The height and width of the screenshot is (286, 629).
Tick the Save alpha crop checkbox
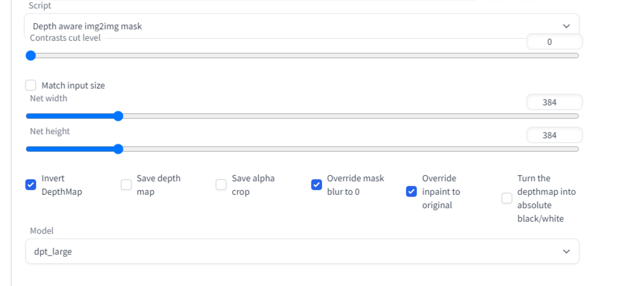coord(221,185)
